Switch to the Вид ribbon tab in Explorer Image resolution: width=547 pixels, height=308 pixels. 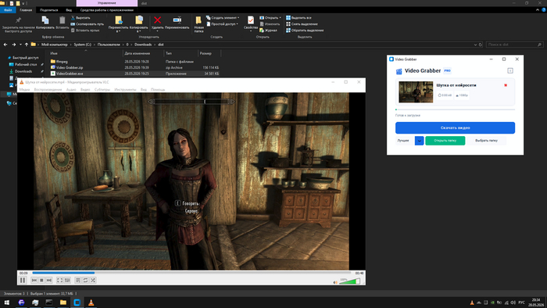point(69,10)
